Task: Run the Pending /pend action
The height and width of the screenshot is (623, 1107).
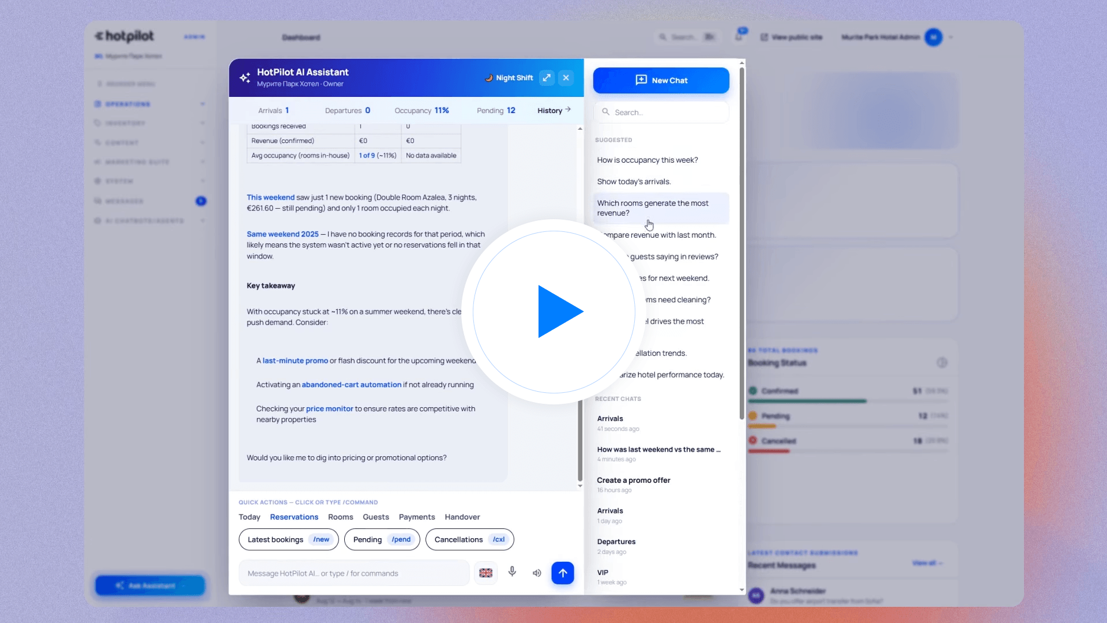Action: click(382, 539)
